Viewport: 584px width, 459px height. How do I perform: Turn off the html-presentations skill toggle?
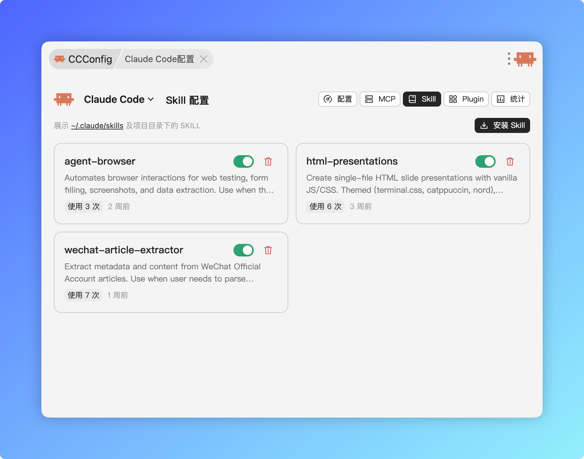(x=485, y=161)
